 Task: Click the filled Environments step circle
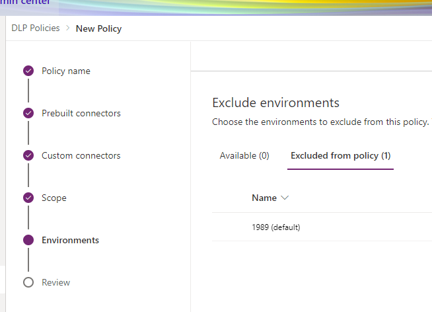(x=28, y=240)
